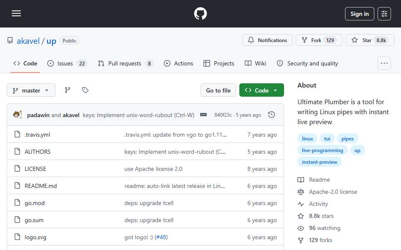Open Security and quality tab

pyautogui.click(x=307, y=63)
